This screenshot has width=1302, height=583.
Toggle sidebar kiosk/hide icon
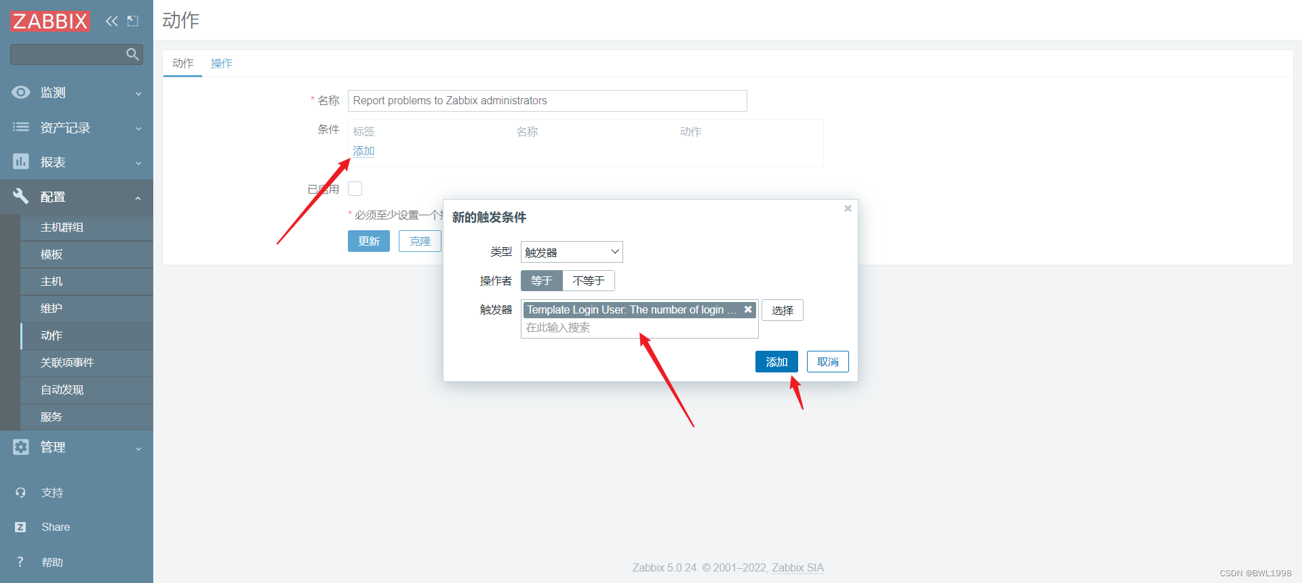coord(133,21)
